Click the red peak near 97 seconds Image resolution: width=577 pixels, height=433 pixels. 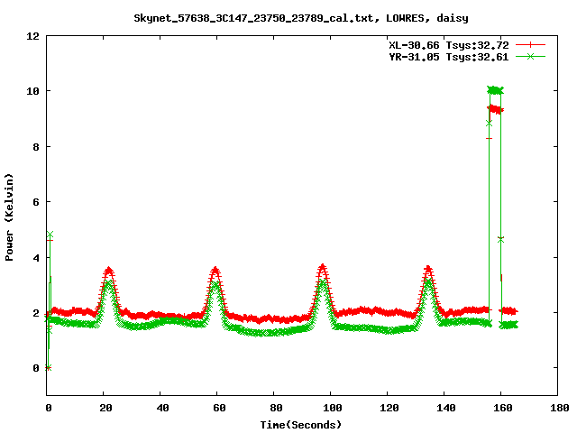click(x=323, y=267)
